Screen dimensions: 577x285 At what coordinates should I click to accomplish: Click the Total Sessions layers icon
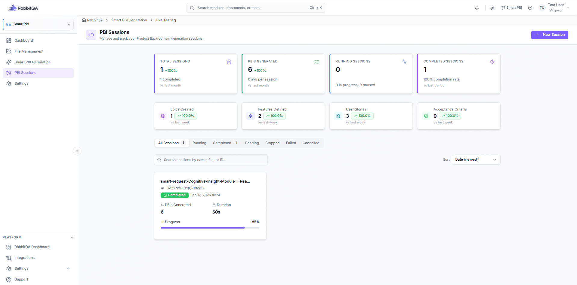pos(229,62)
